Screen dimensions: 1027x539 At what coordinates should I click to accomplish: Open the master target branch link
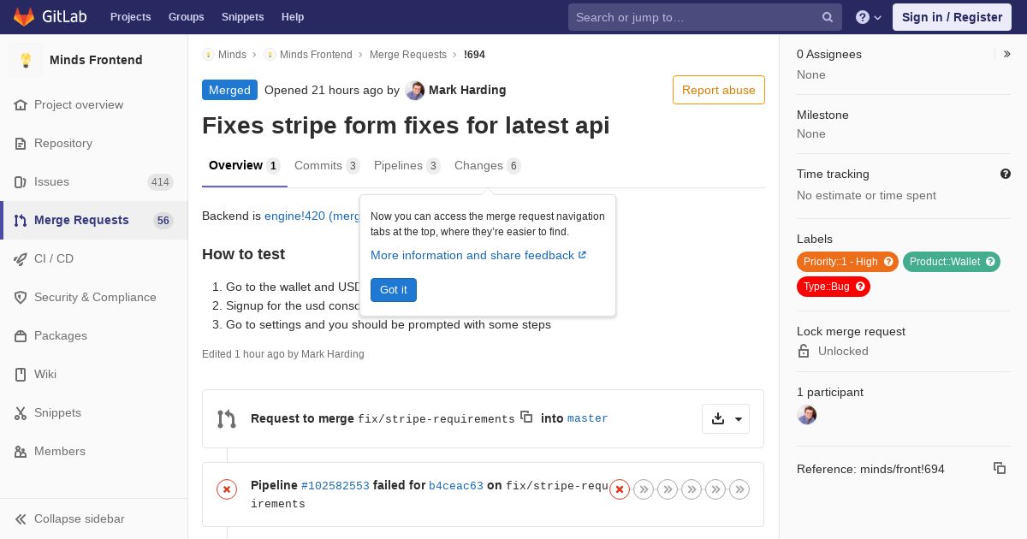coord(588,418)
